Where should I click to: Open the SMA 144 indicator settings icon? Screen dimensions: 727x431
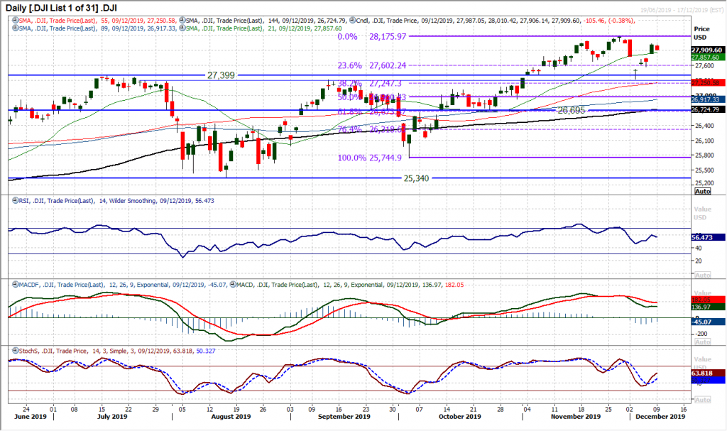coord(182,21)
